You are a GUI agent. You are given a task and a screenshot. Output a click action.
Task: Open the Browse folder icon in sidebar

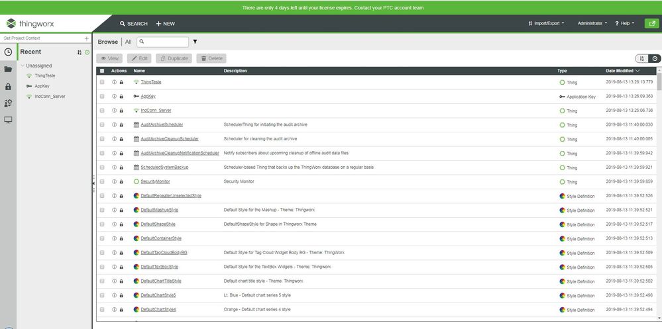coord(8,69)
